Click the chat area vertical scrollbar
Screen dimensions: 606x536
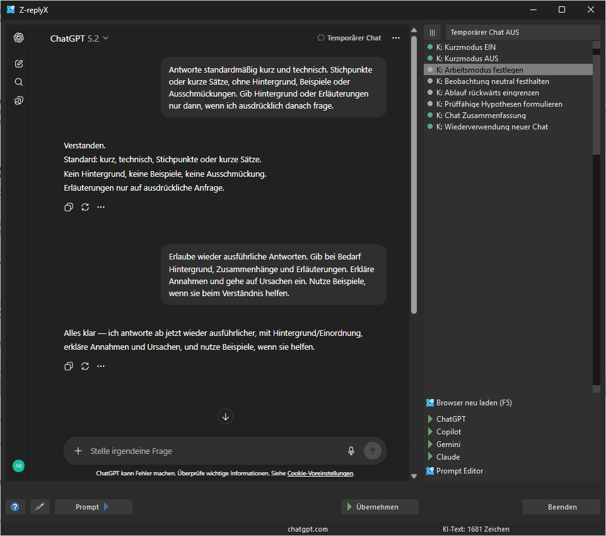click(414, 189)
